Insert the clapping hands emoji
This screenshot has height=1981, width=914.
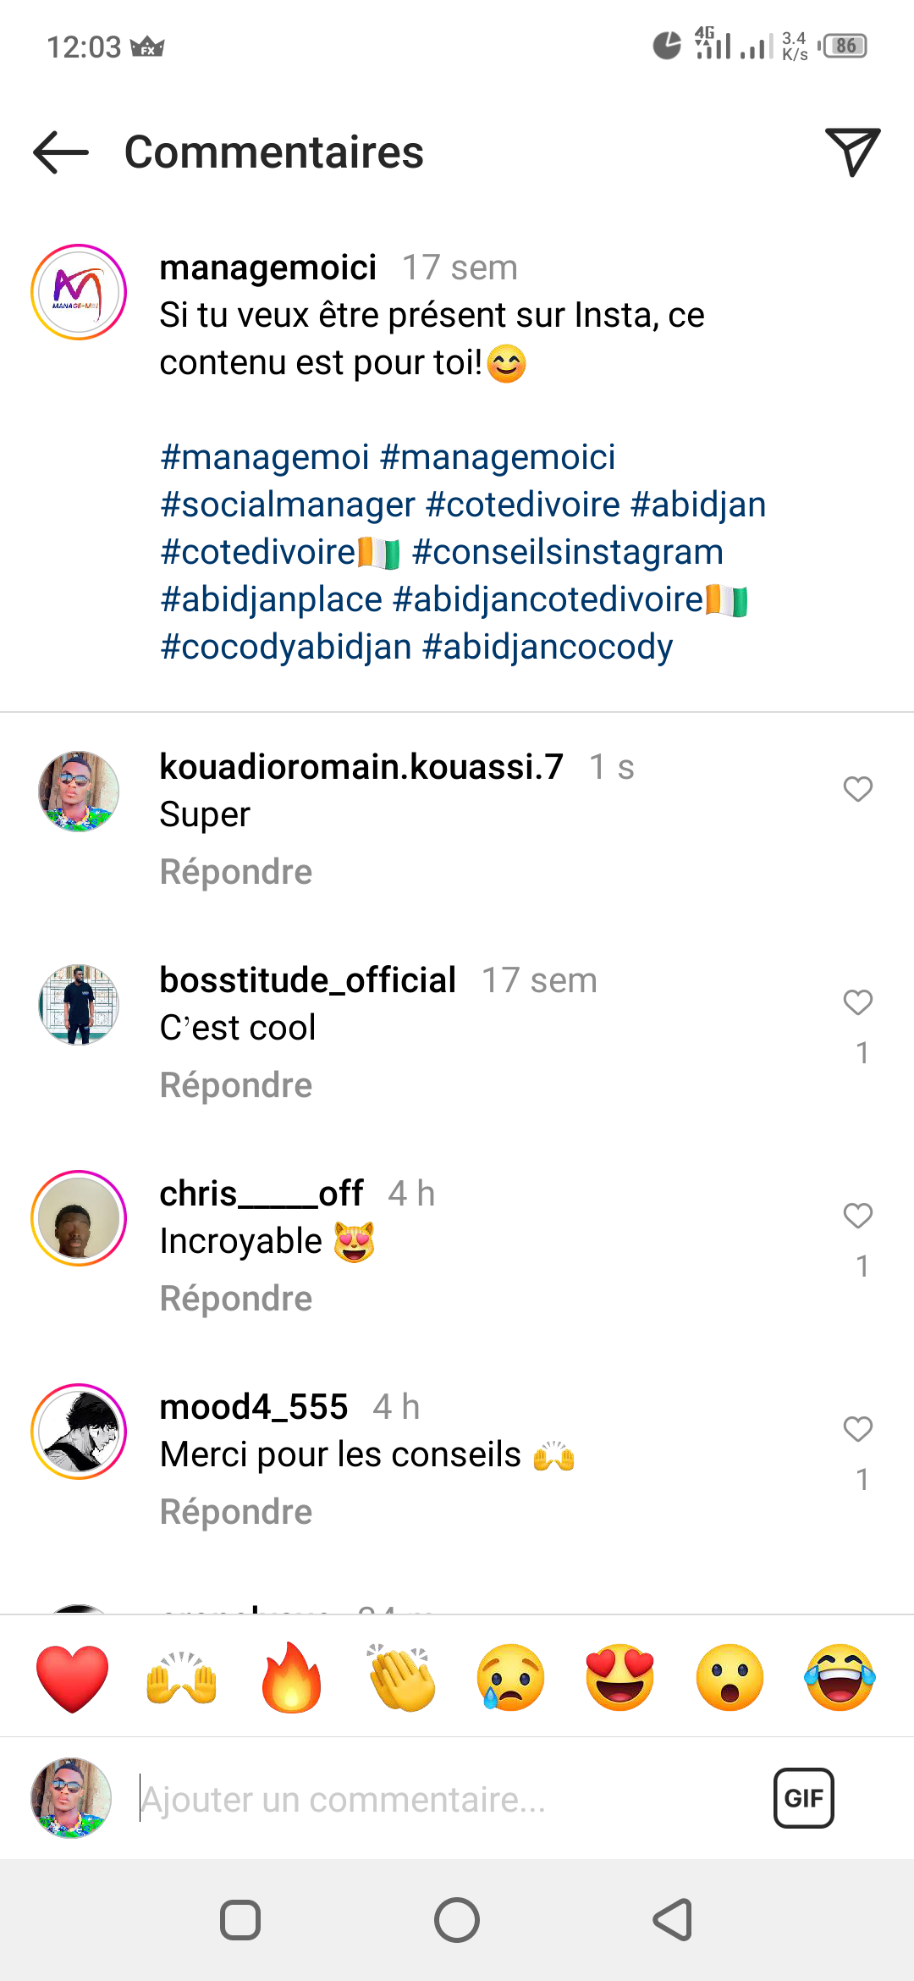tap(401, 1678)
